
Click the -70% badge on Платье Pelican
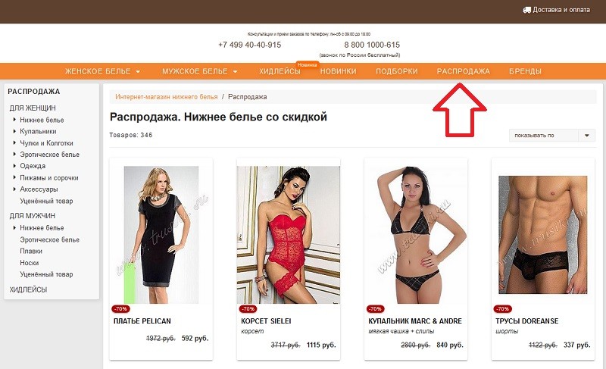[120, 308]
